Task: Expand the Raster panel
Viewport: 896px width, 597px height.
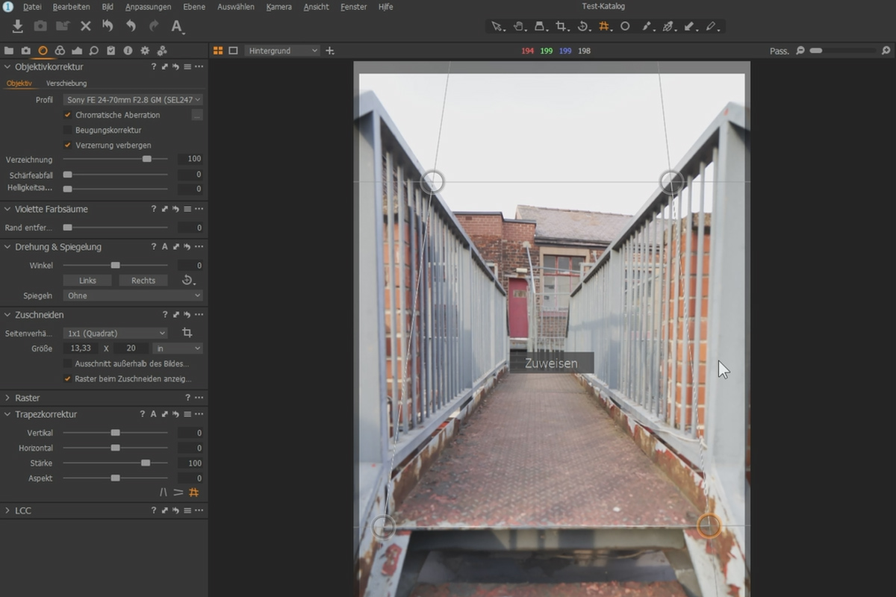Action: (7, 398)
